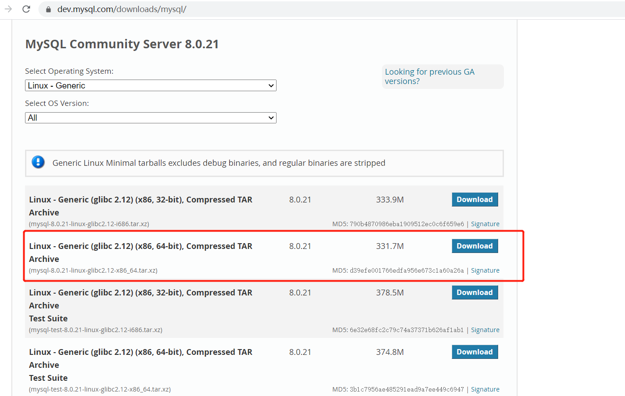Click the Select OS Version label
Image resolution: width=625 pixels, height=396 pixels.
pyautogui.click(x=57, y=103)
